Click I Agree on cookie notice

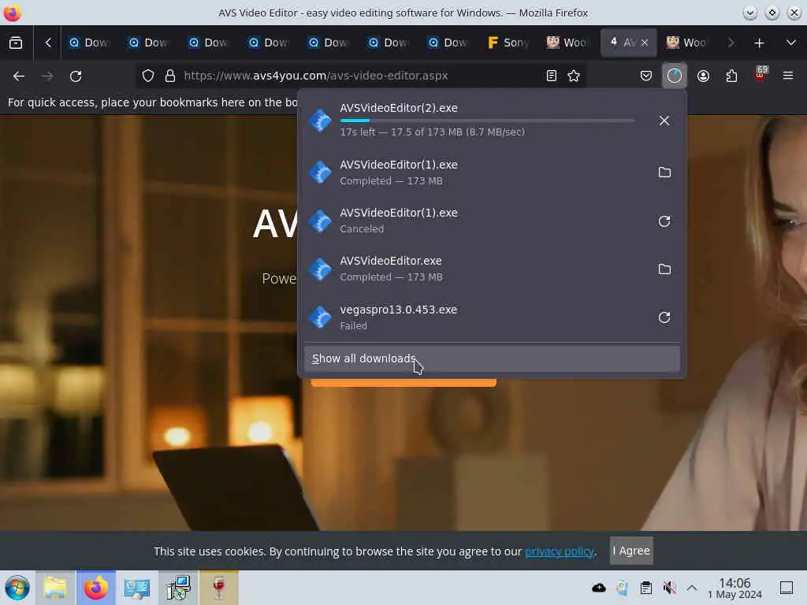click(631, 551)
